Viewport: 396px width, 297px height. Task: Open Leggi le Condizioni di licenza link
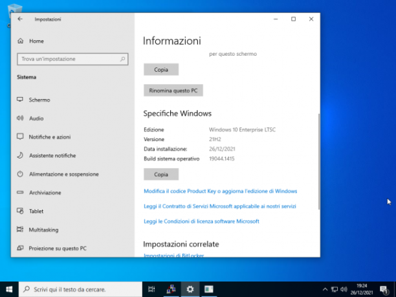201,221
